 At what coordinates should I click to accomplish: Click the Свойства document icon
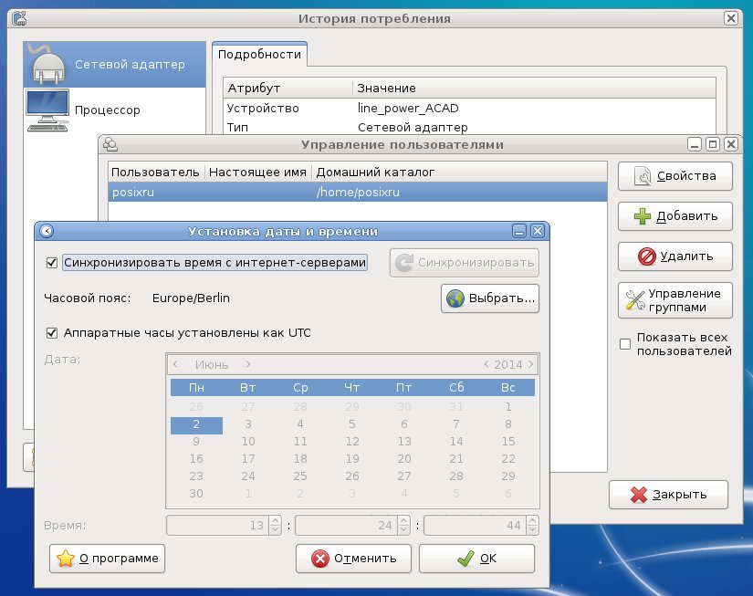pyautogui.click(x=642, y=176)
